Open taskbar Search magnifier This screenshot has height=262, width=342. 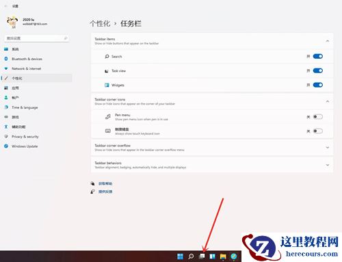[x=191, y=257]
